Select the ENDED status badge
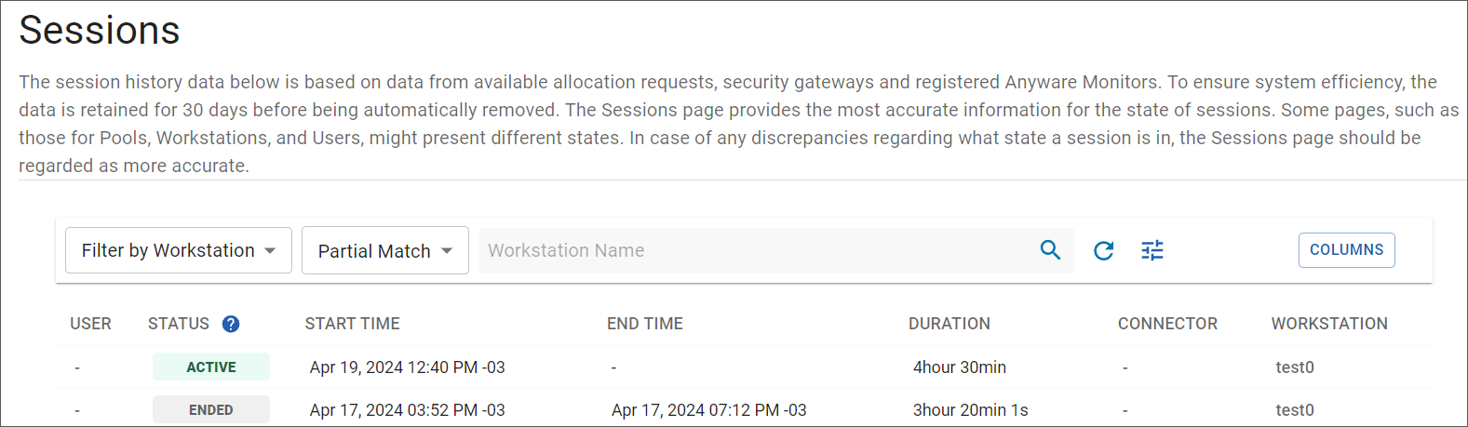Screen dimensions: 1468x427 point(211,409)
